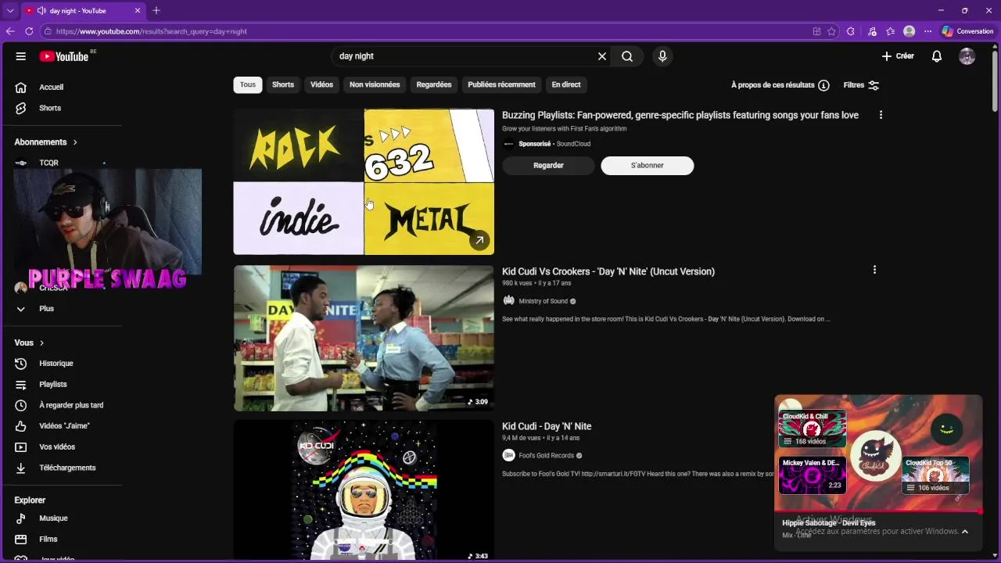Open the YouTube account avatar menu
This screenshot has width=1001, height=563.
pos(967,56)
